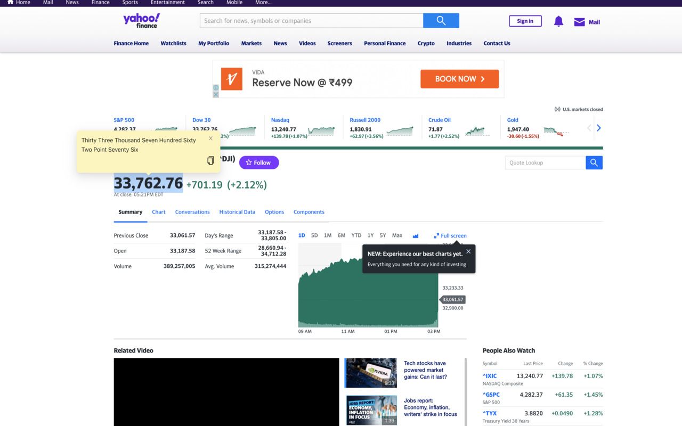Click BOOK NOW on the ad

[x=460, y=79]
